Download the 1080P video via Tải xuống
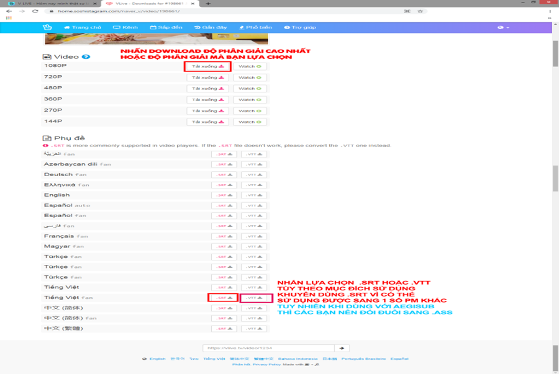 [207, 66]
